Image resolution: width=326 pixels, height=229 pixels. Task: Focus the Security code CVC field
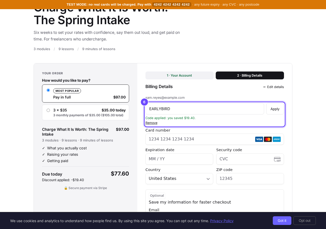coord(250,159)
